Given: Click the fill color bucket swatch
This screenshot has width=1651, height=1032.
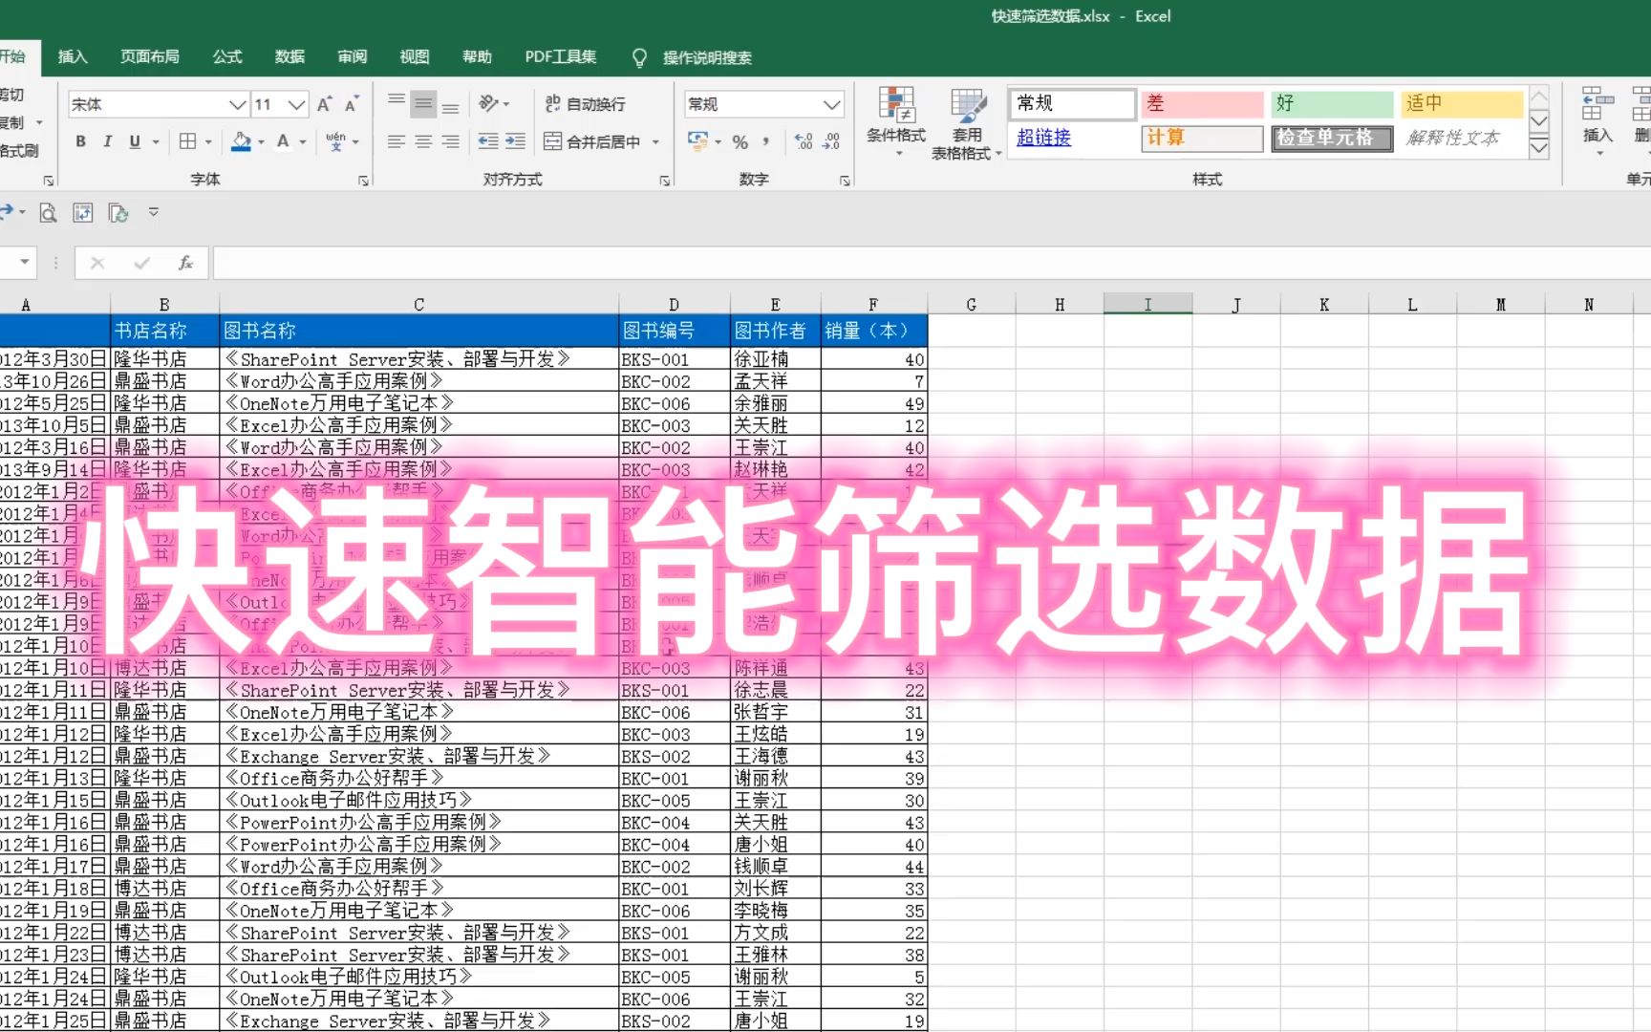Looking at the screenshot, I should click(239, 141).
